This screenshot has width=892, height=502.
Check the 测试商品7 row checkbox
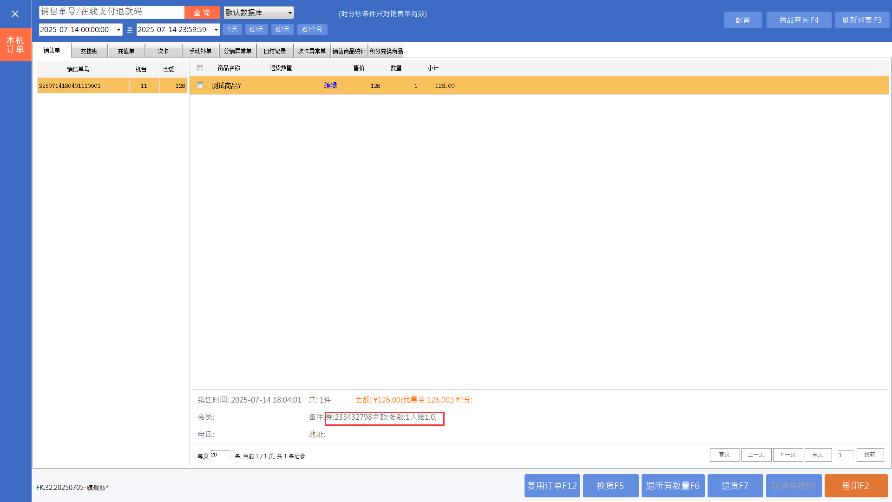click(200, 86)
